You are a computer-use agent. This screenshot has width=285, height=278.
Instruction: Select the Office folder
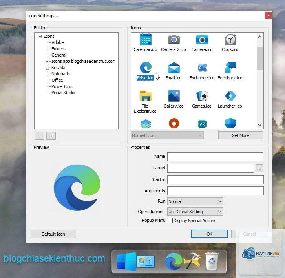coord(57,80)
